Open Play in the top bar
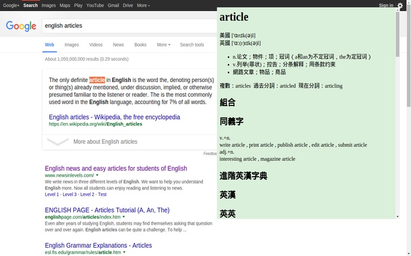This screenshot has width=411, height=256. [x=78, y=5]
